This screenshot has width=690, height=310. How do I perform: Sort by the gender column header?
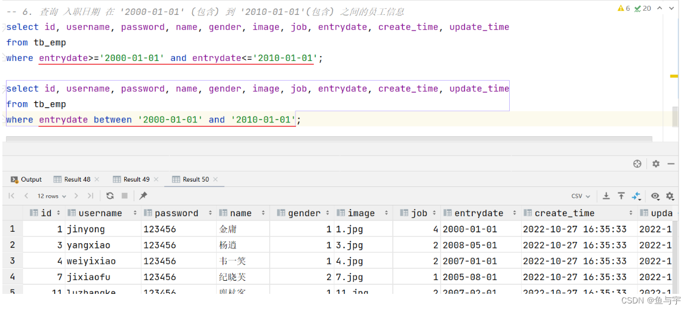302,213
